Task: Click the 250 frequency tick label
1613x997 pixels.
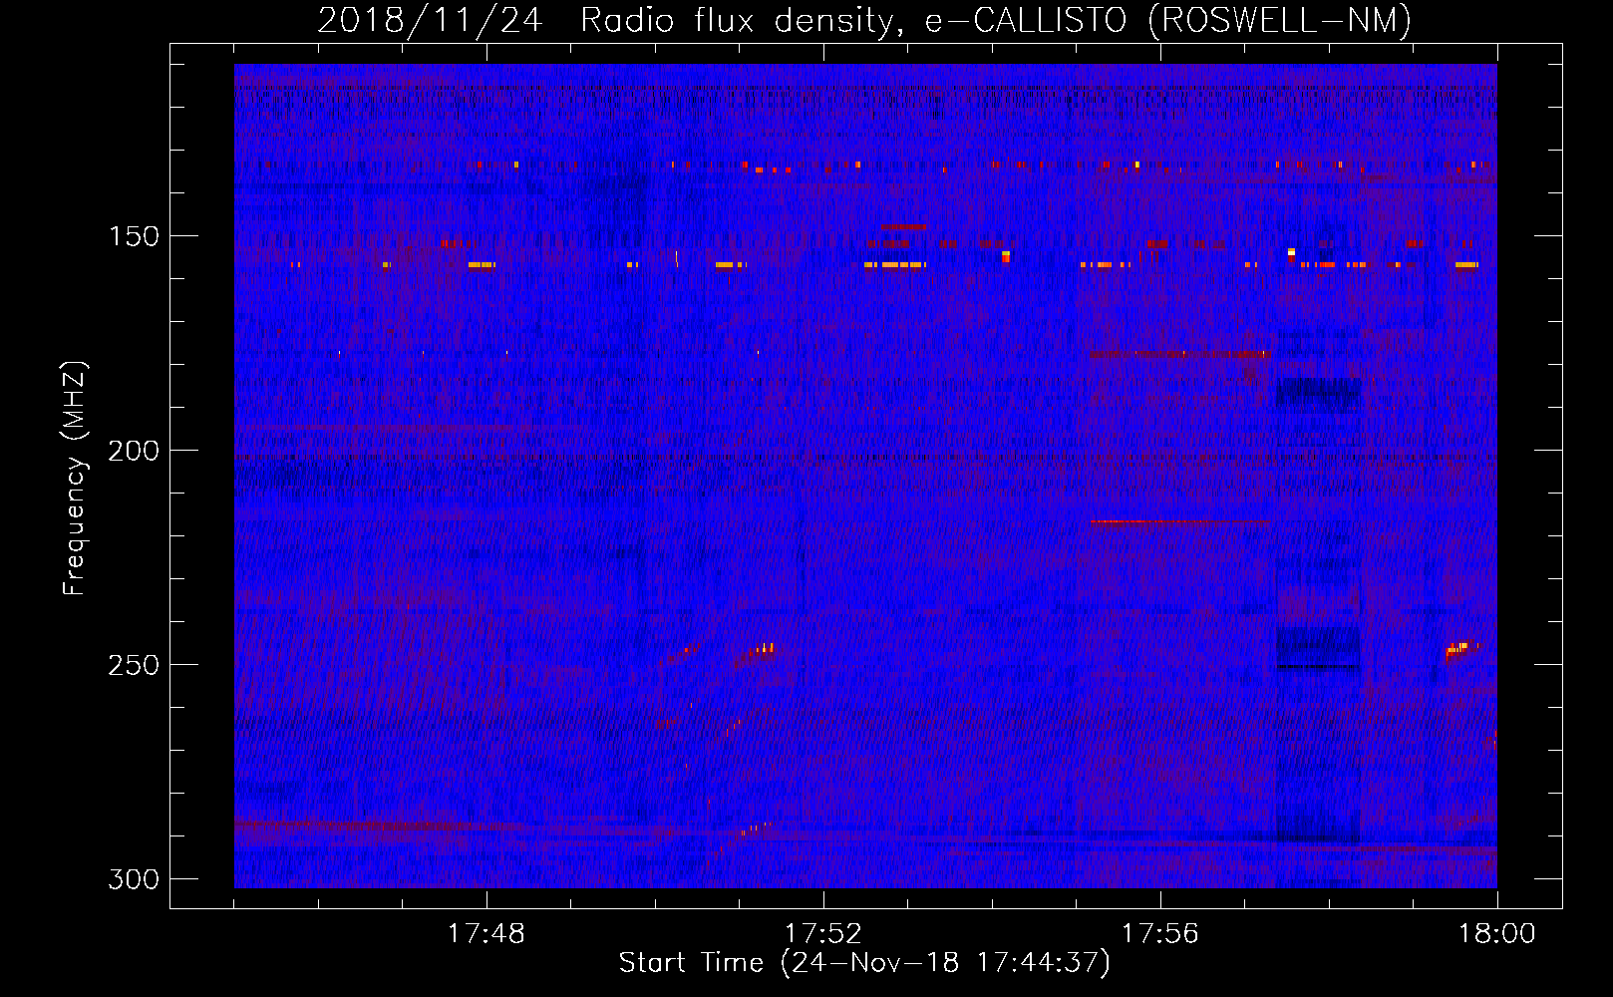Action: pyautogui.click(x=134, y=665)
